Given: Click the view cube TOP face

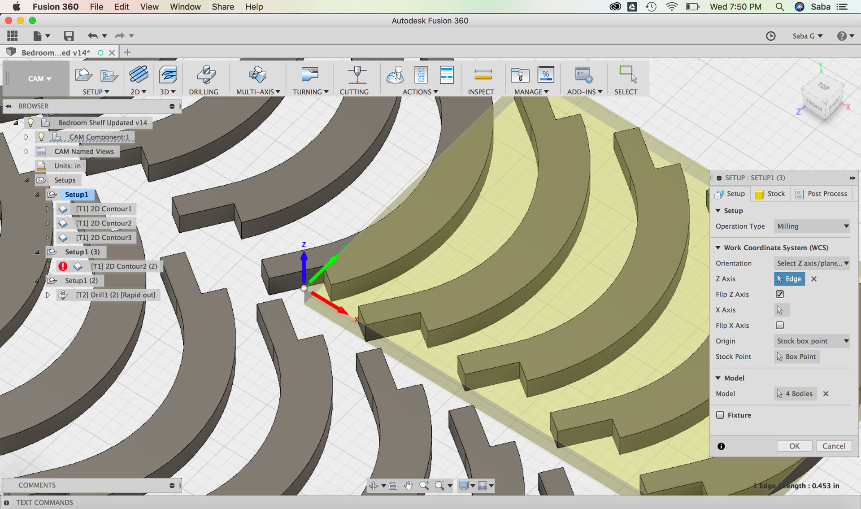Looking at the screenshot, I should tap(823, 86).
